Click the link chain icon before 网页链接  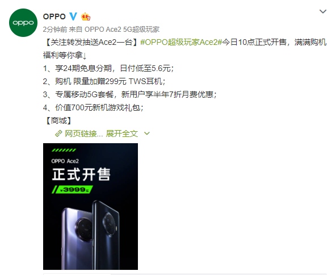[x=58, y=134]
